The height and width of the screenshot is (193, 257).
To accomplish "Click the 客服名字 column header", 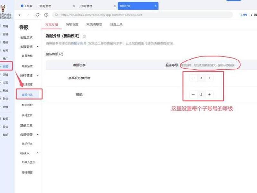I will (x=79, y=65).
